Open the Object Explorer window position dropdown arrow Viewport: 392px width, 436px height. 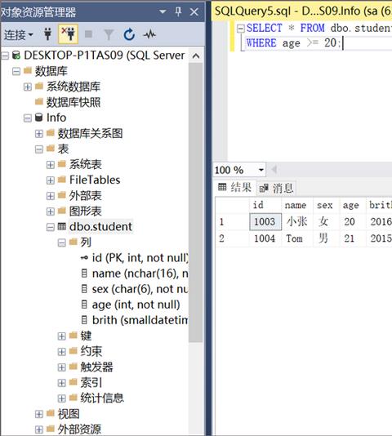coord(163,11)
